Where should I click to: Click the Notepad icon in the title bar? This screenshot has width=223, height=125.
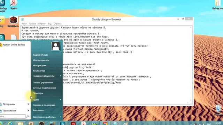coord(22,19)
